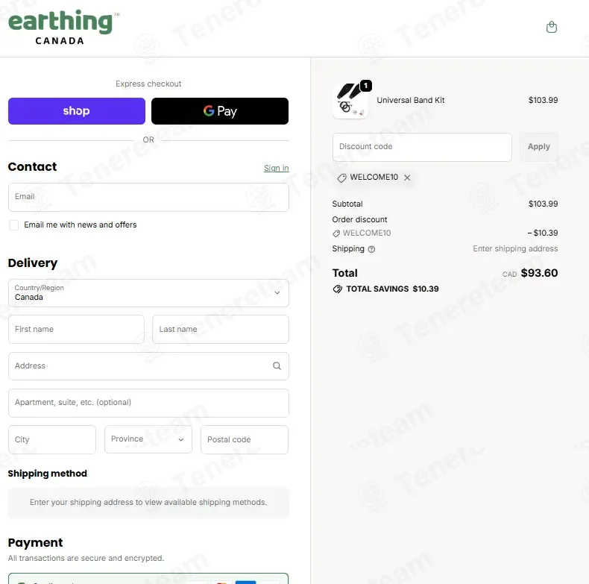Screen dimensions: 589x584
Task: Open the shopping bag cart icon
Action: [x=552, y=28]
